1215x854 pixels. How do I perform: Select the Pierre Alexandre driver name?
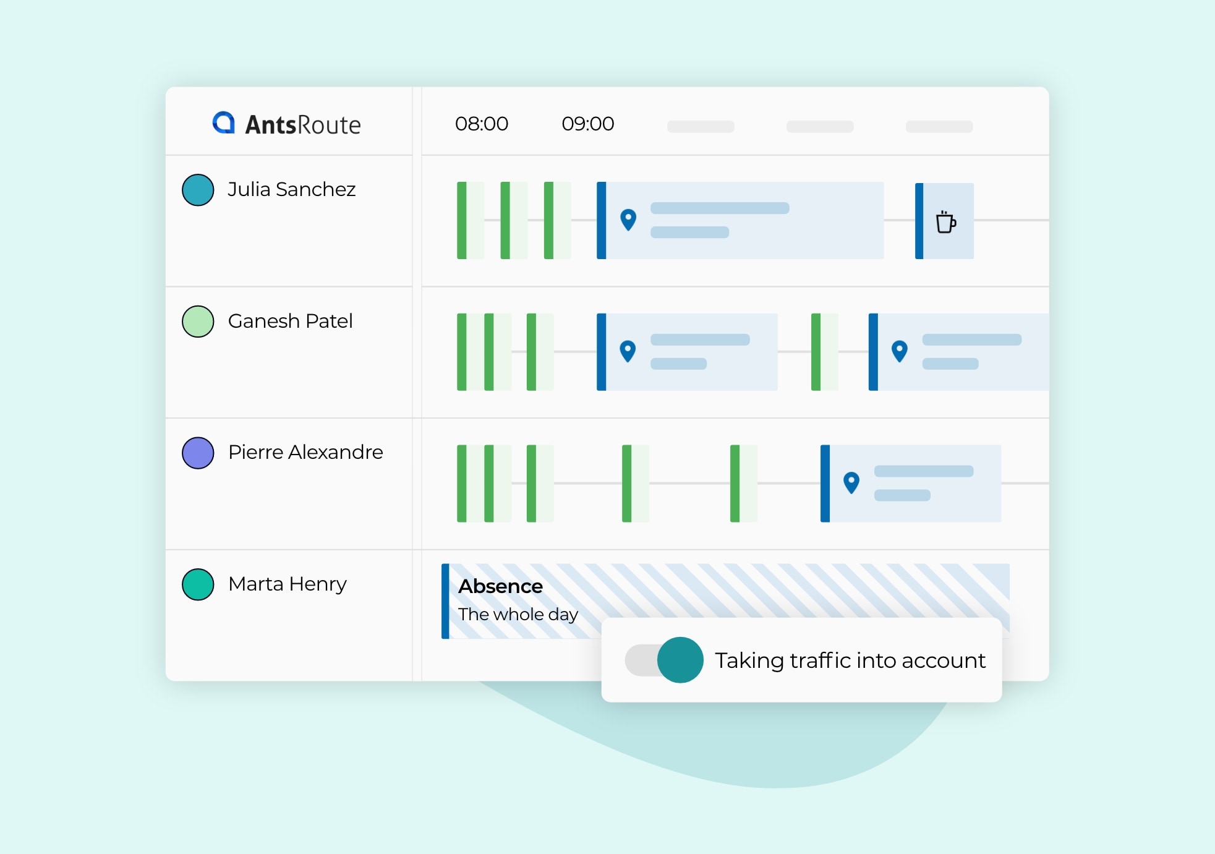pyautogui.click(x=305, y=452)
